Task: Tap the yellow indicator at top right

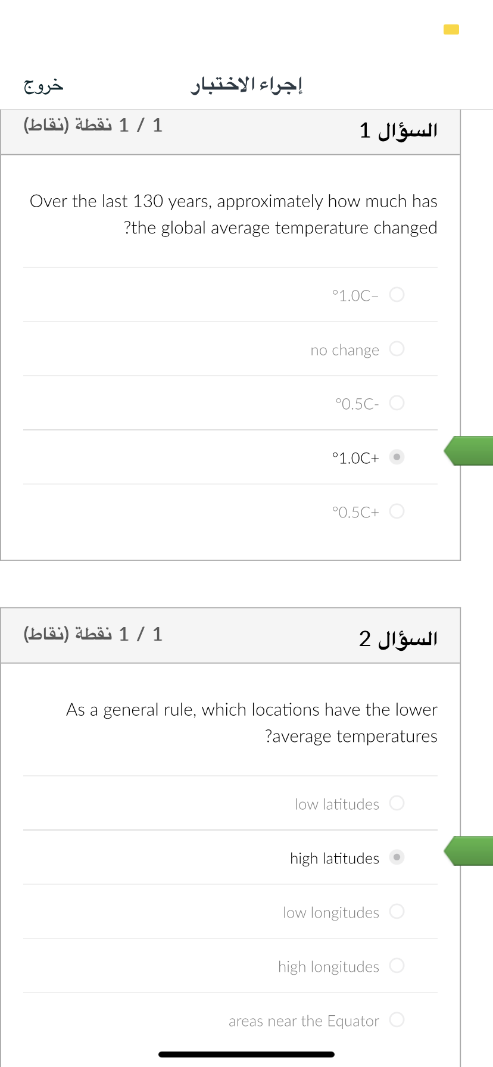Action: [x=451, y=29]
